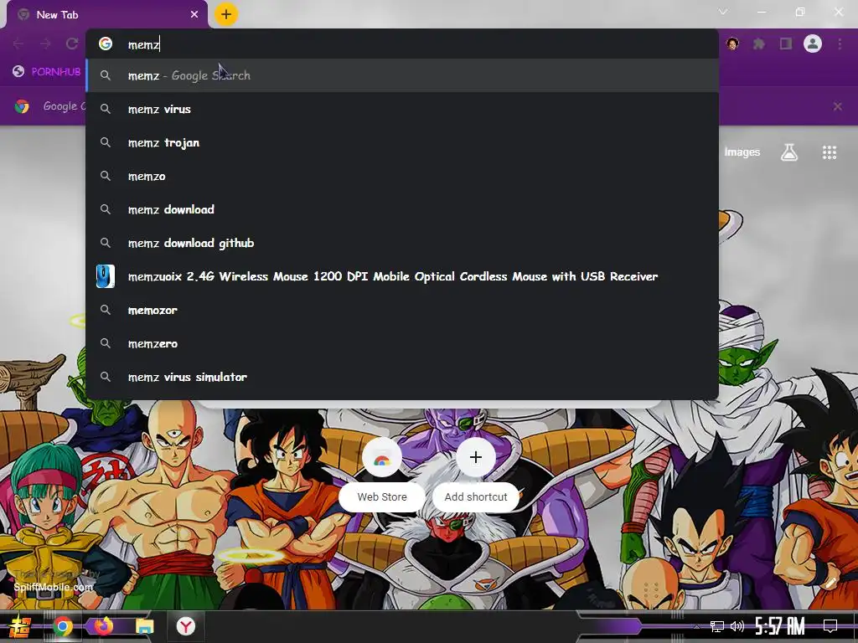Click the 5:57 AM clock
The height and width of the screenshot is (643, 858).
pos(780,626)
